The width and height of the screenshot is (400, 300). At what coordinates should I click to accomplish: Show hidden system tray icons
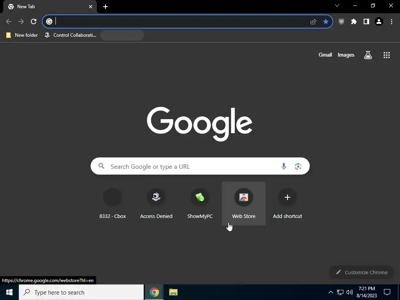[330, 292]
